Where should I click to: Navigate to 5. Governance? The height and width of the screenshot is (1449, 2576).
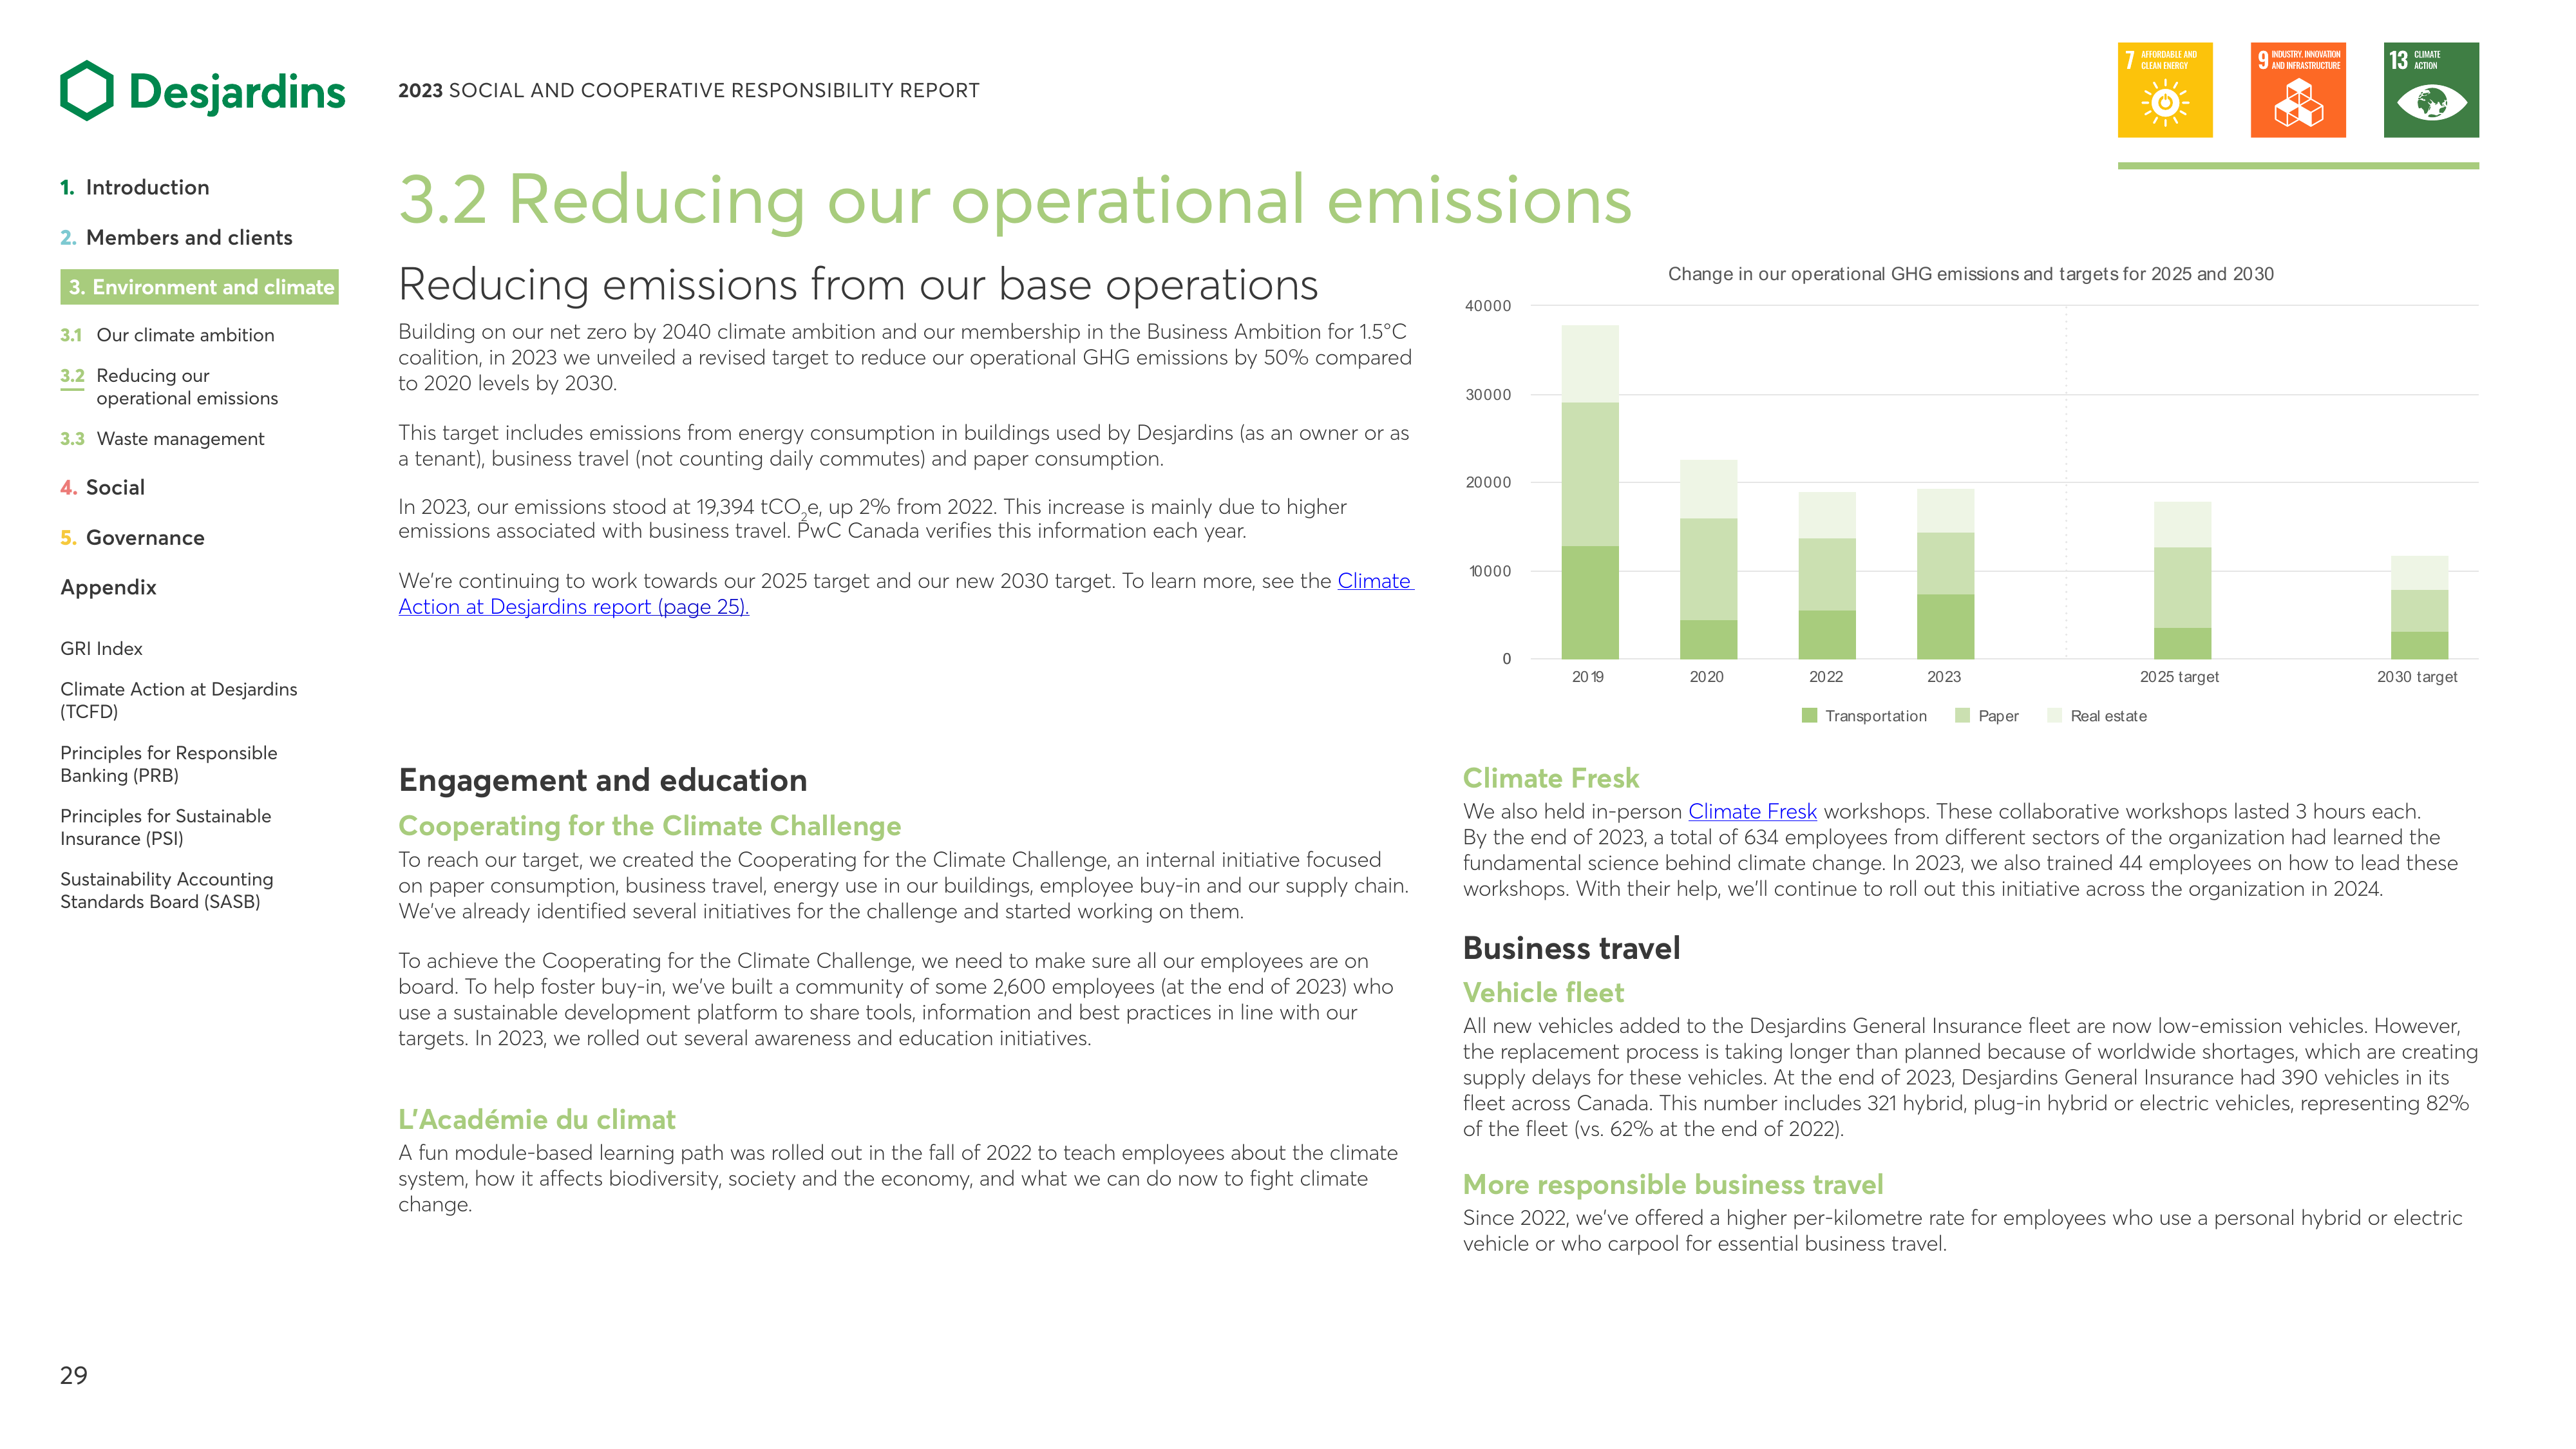coord(132,537)
